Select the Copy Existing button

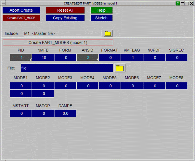[65, 18]
